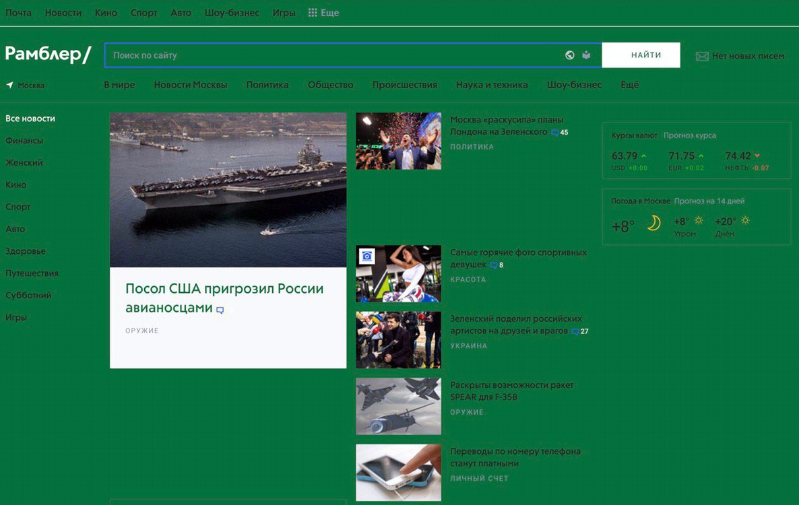
Task: Click the Rambler logo
Action: [48, 54]
